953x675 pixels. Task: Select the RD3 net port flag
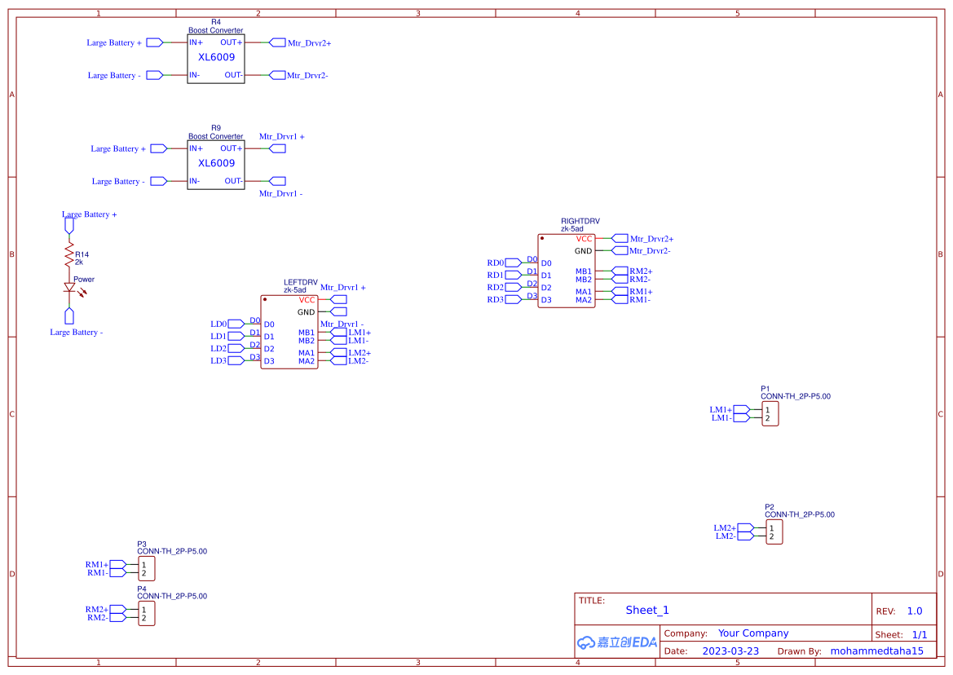pos(513,299)
